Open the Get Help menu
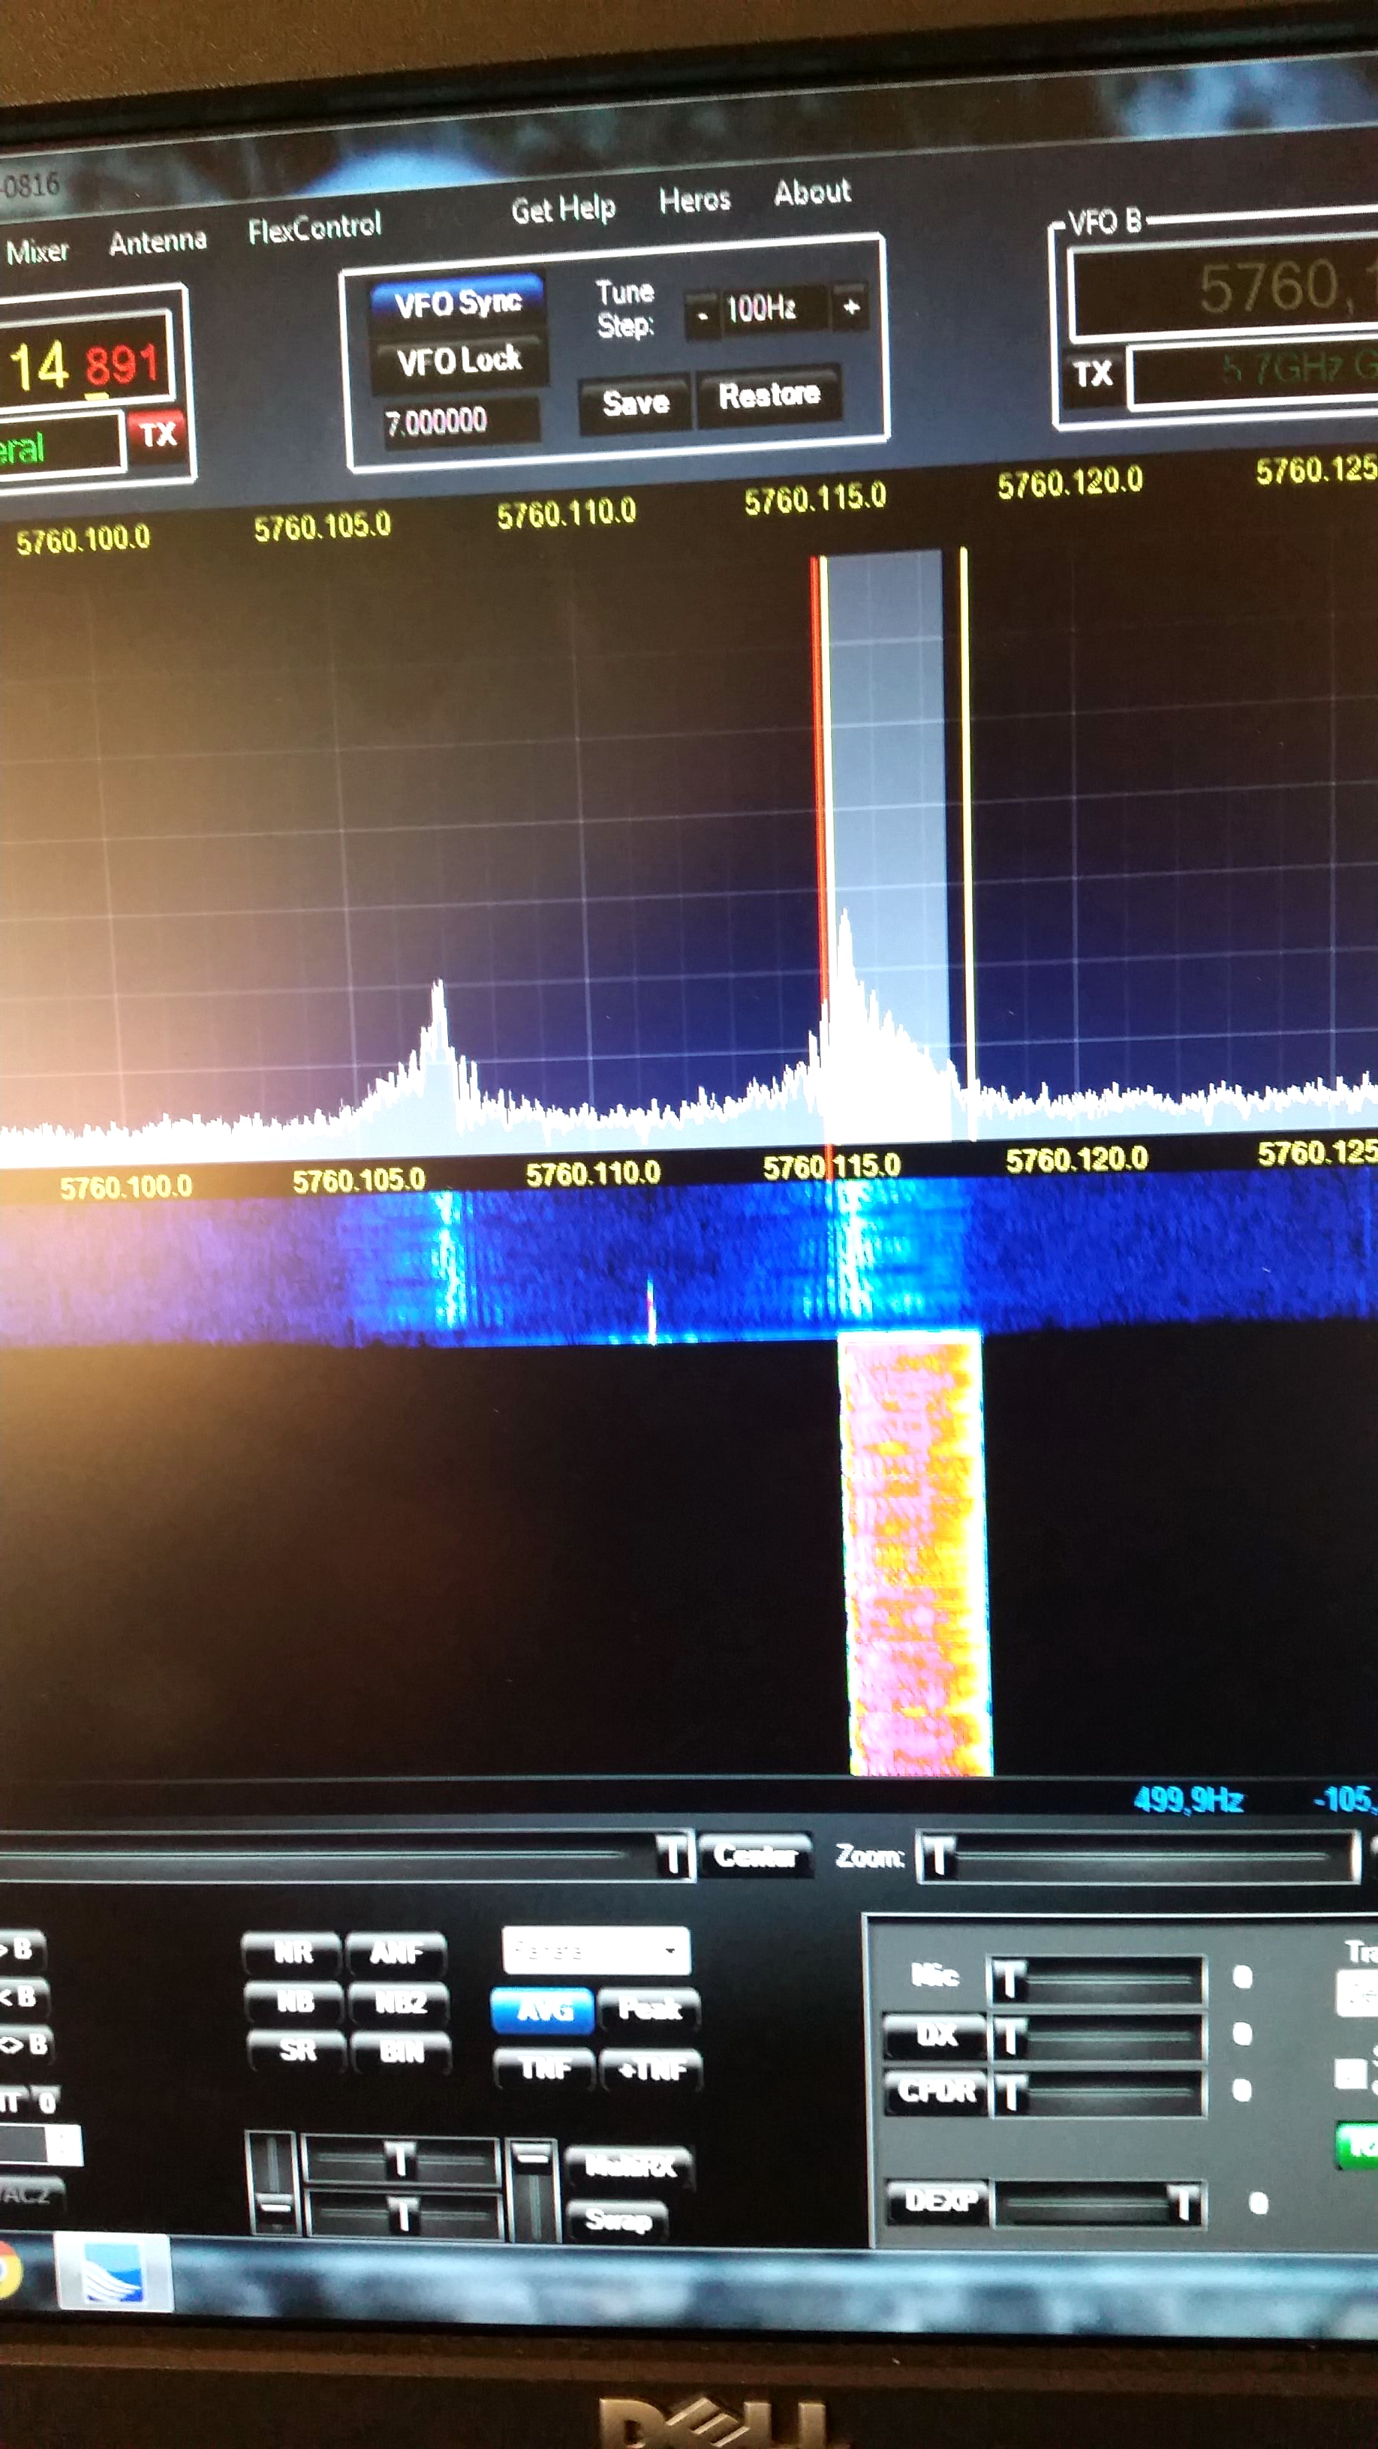This screenshot has height=2449, width=1378. pyautogui.click(x=563, y=208)
